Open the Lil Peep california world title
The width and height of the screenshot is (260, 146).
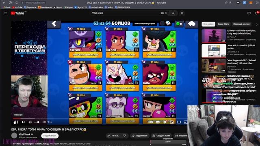point(242,32)
